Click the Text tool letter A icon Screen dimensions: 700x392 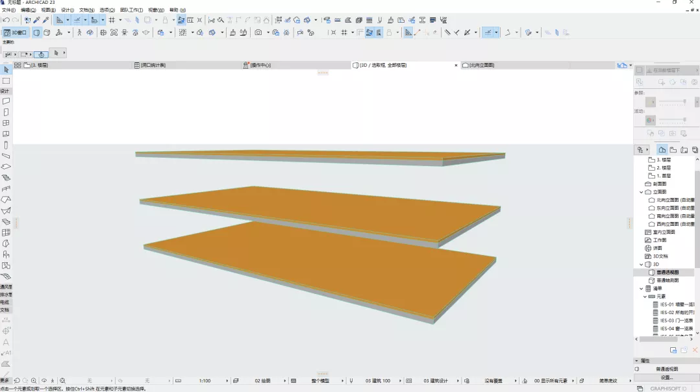coord(6,342)
